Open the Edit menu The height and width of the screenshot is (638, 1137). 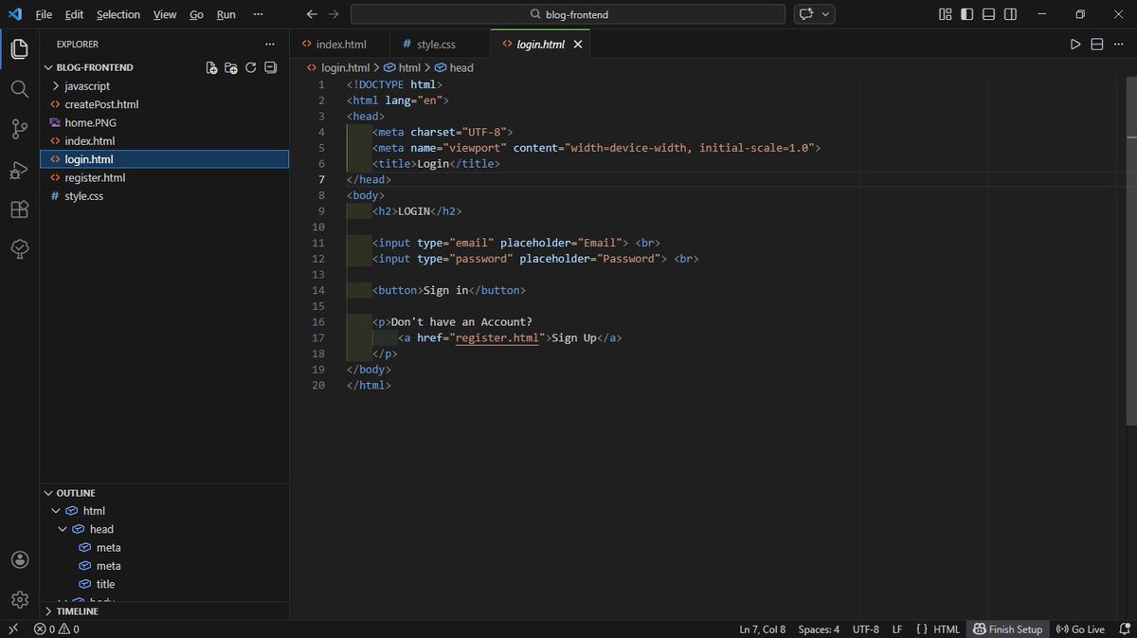[75, 14]
